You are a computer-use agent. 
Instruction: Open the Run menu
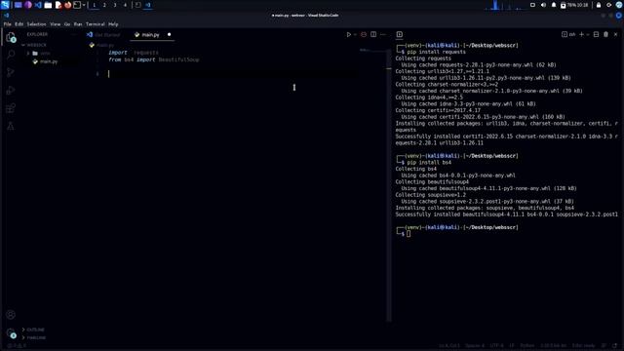(78, 24)
